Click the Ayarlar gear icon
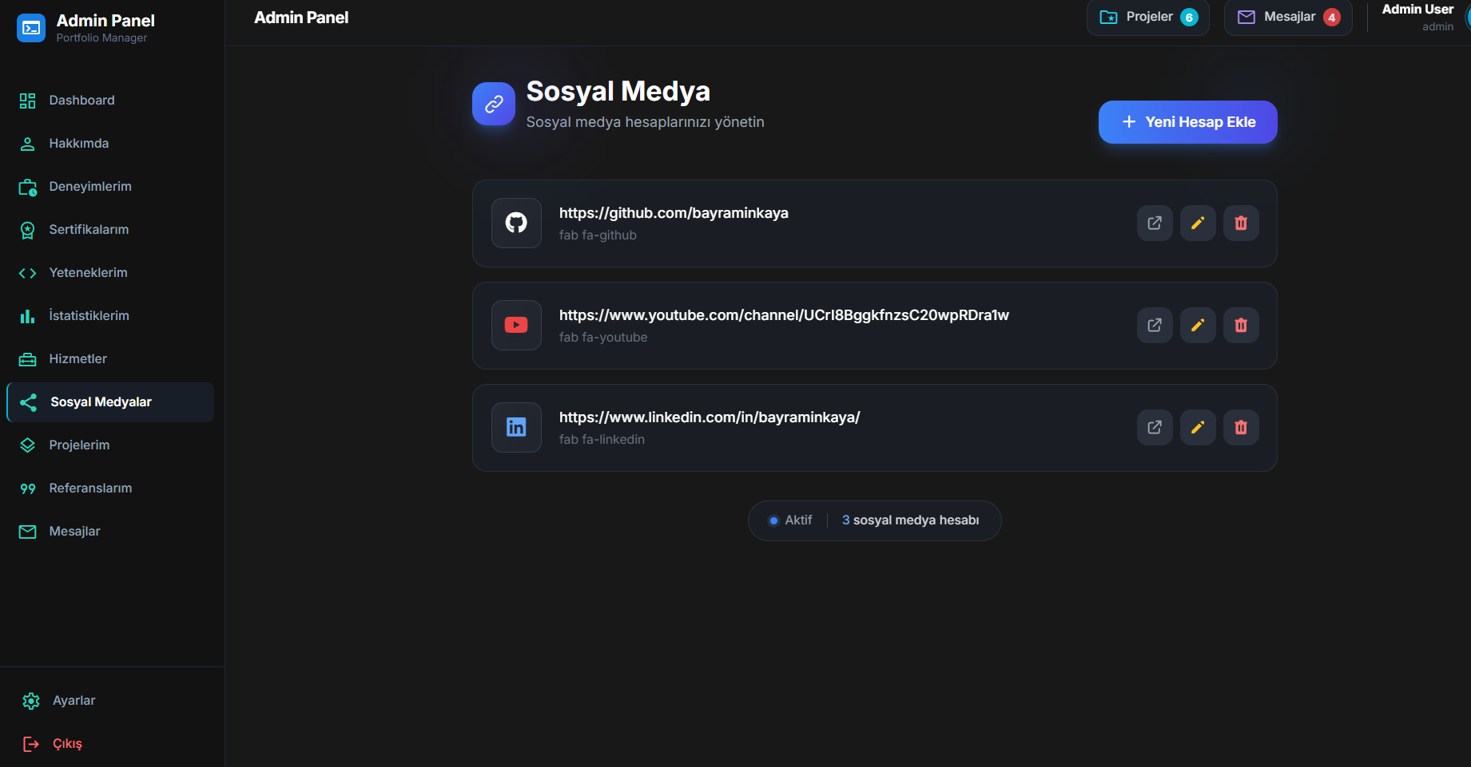 coord(31,701)
